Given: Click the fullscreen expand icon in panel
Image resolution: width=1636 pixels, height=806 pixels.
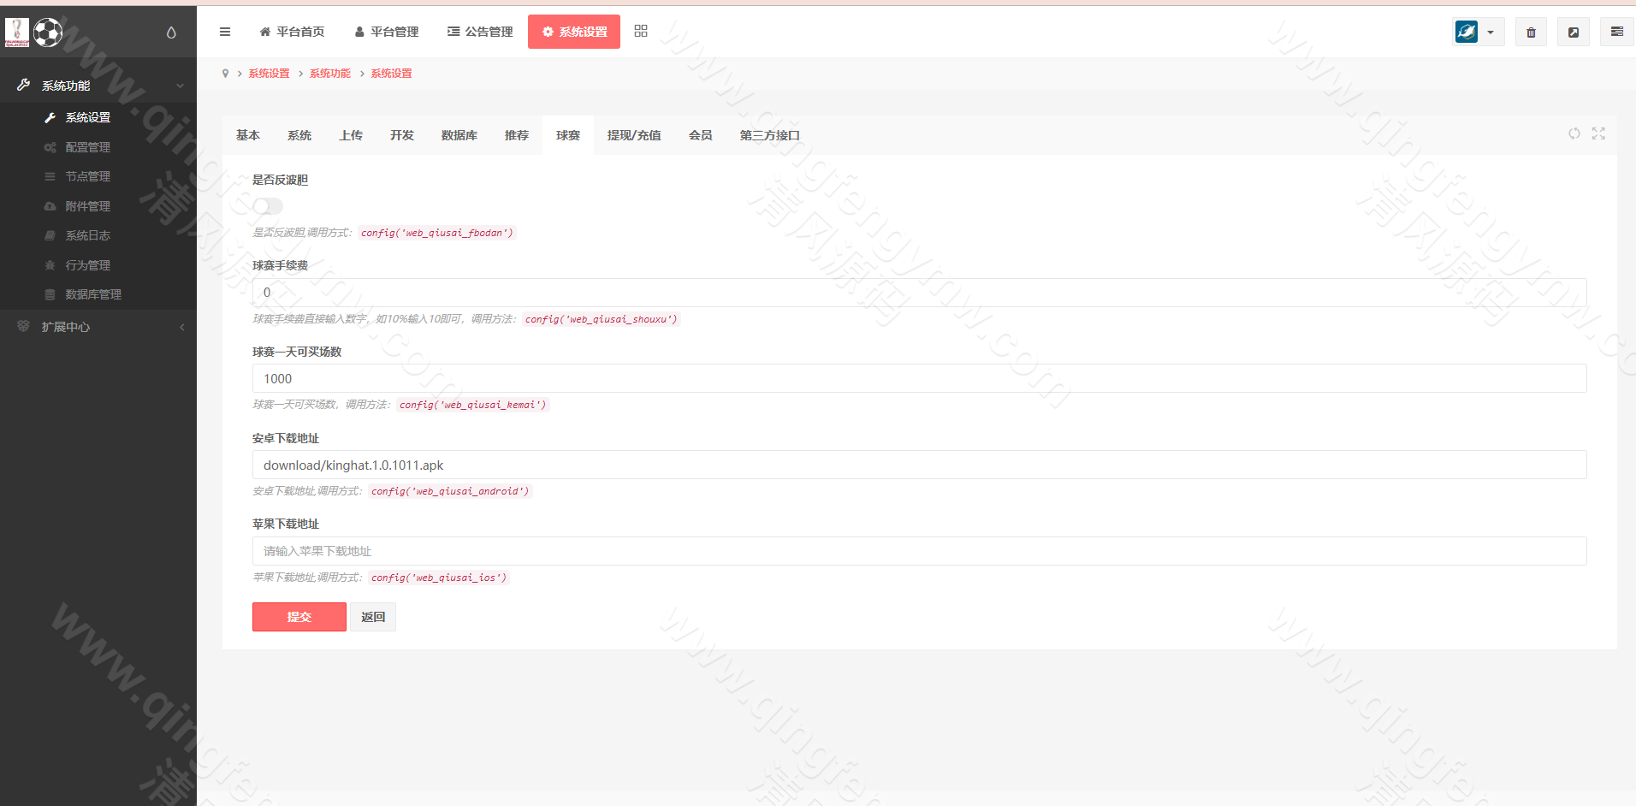Looking at the screenshot, I should pyautogui.click(x=1598, y=133).
